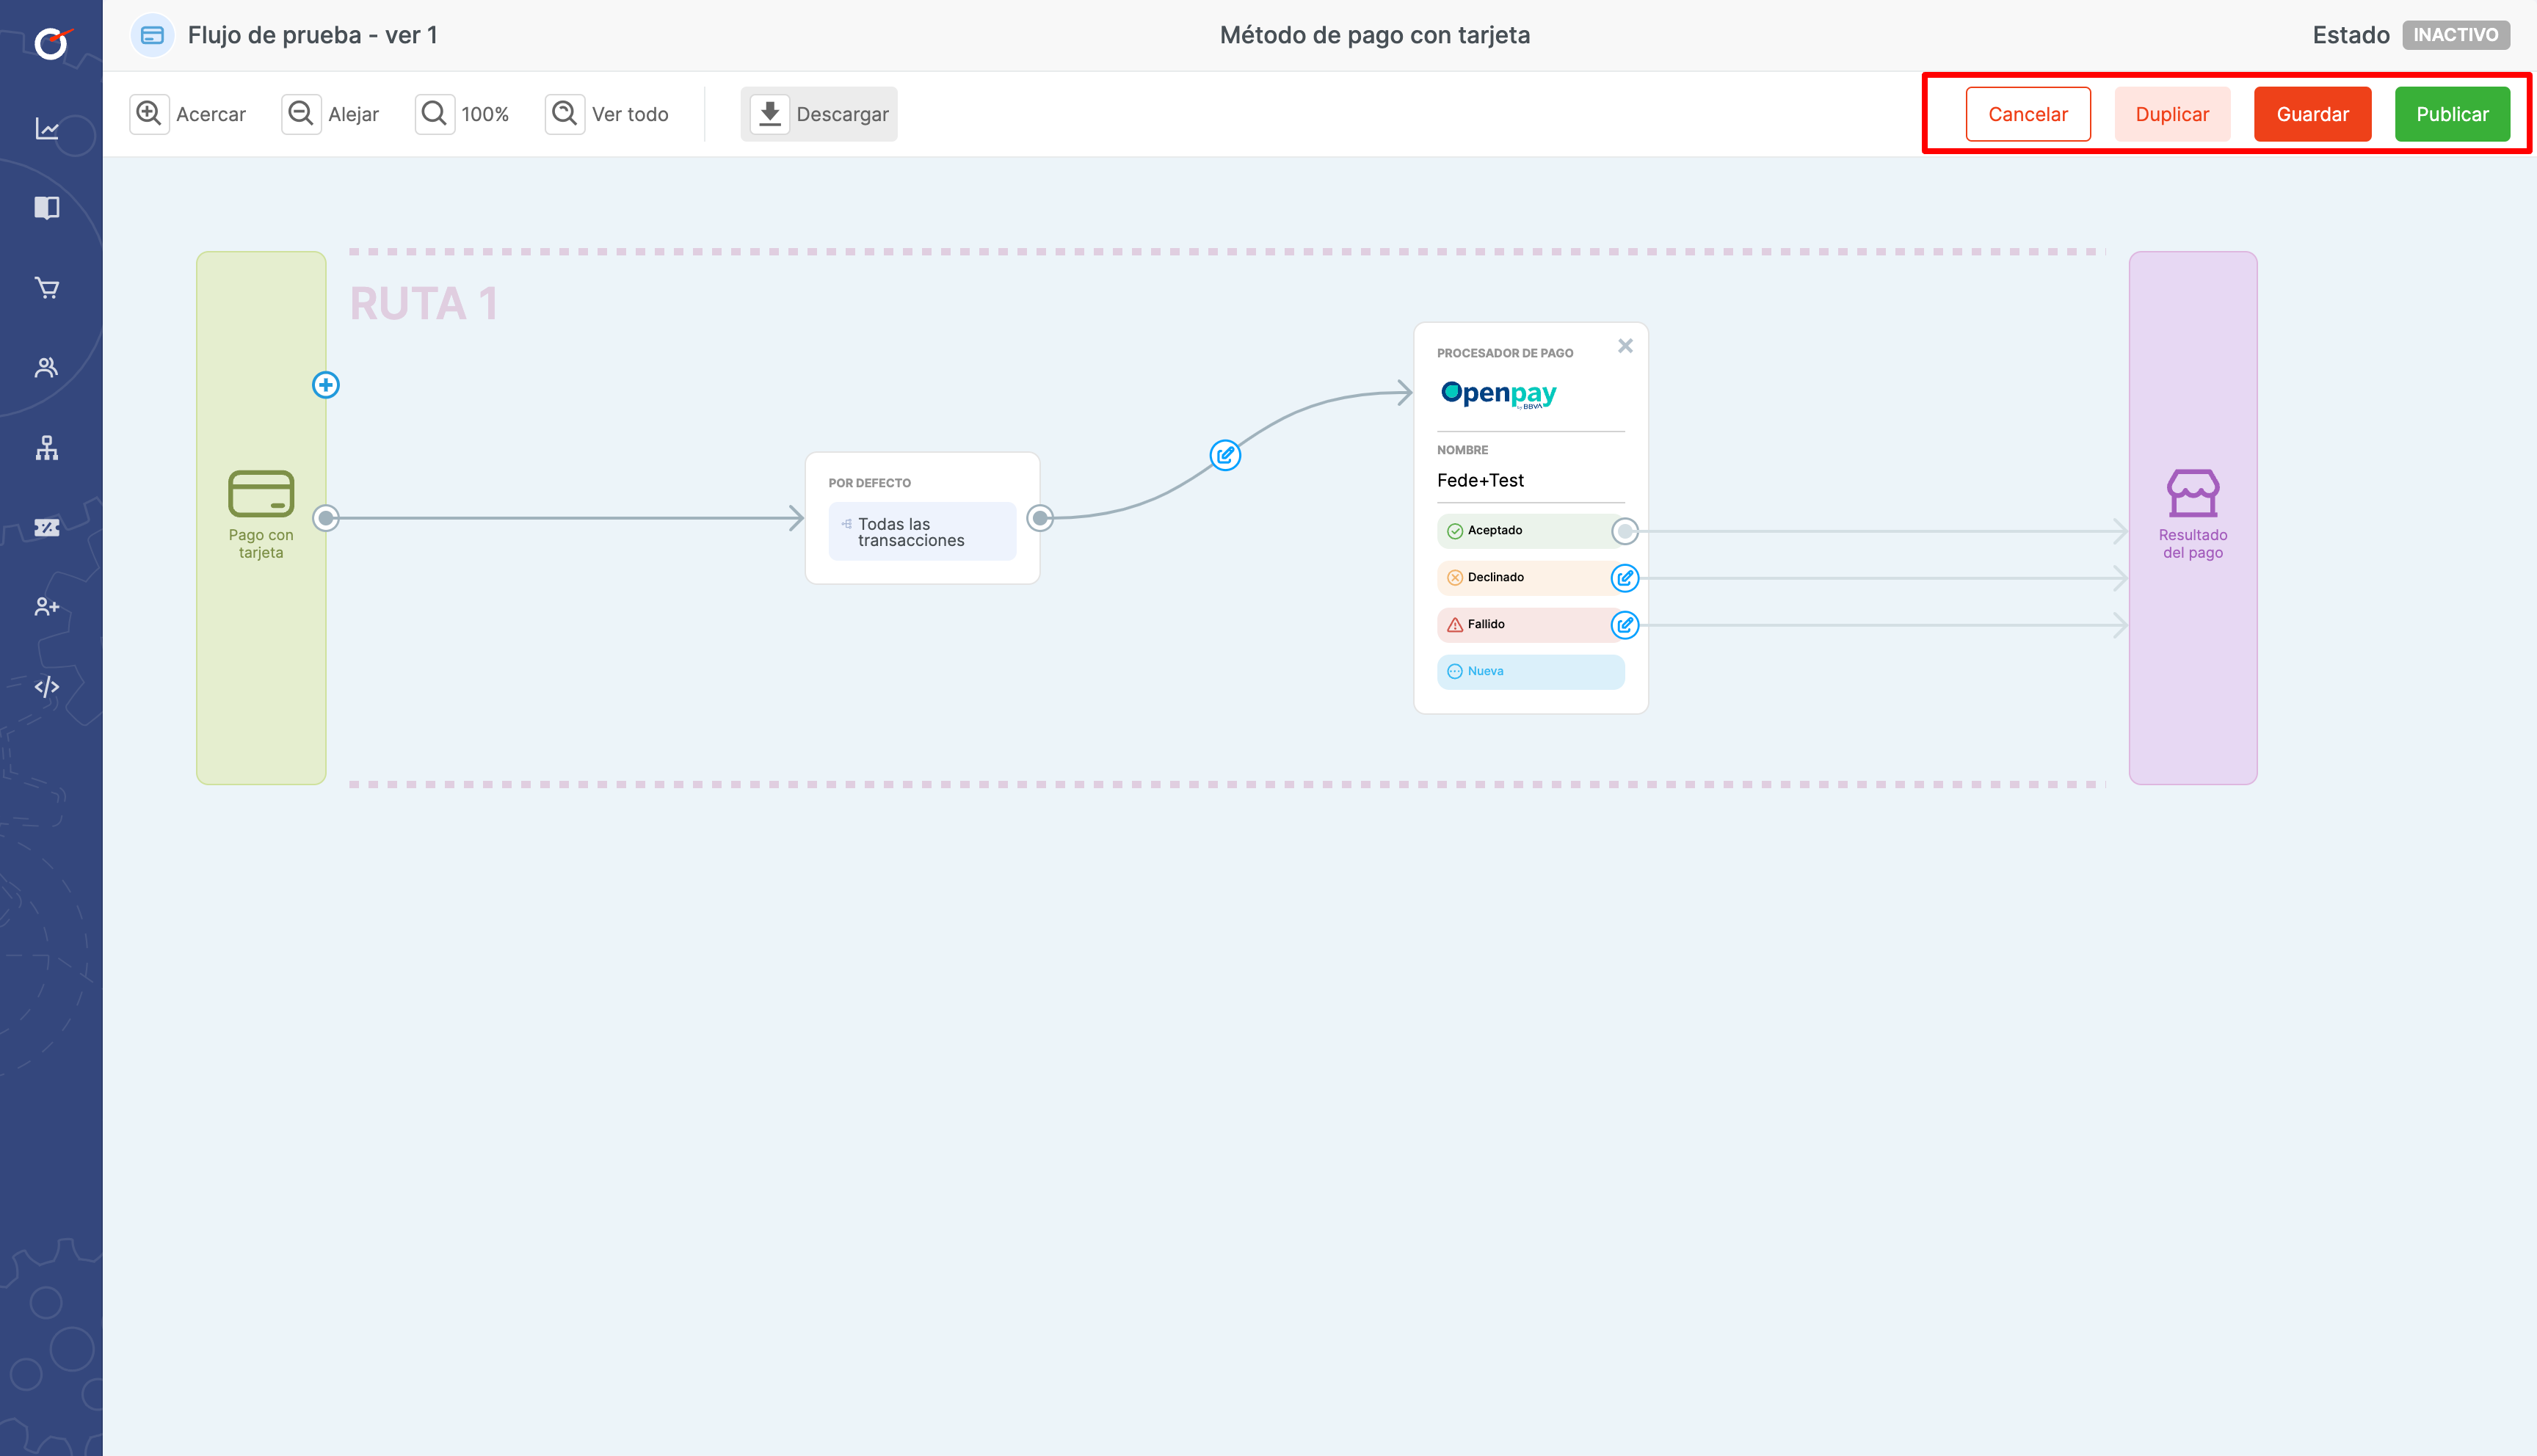Select the Aceptado status row

coord(1530,531)
